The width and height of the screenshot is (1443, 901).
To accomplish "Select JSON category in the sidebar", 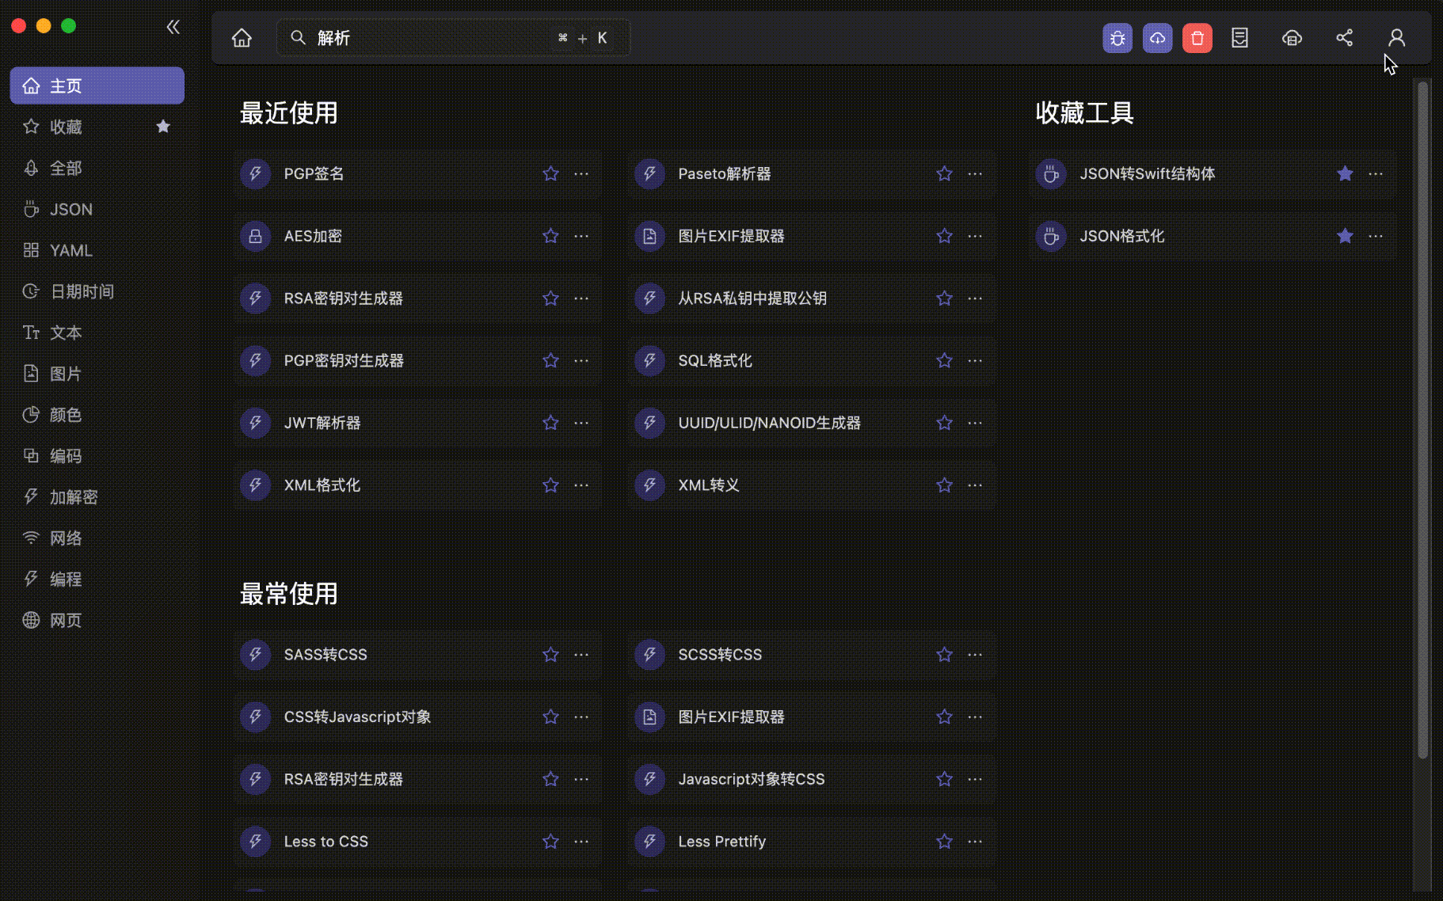I will click(x=70, y=209).
